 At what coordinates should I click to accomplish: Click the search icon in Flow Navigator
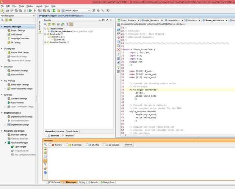[x=2, y=20]
